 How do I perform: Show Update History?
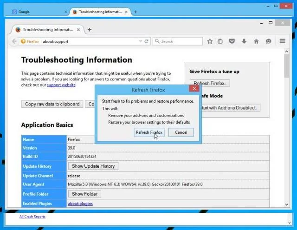coord(93,166)
